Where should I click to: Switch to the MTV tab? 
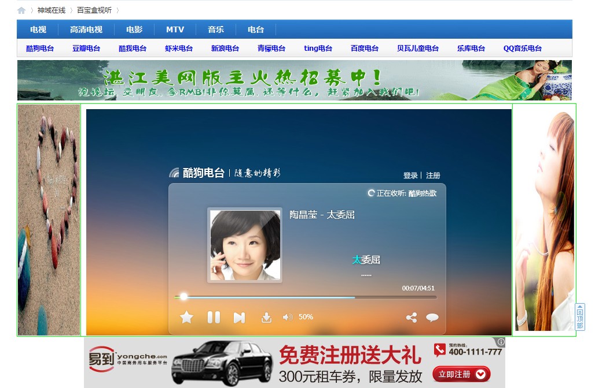click(175, 29)
